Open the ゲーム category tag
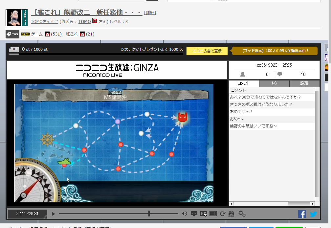Image resolution: width=331 pixels, height=228 pixels. (x=37, y=34)
